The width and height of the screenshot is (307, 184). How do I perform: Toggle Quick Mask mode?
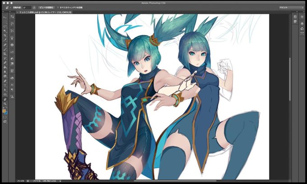5,117
